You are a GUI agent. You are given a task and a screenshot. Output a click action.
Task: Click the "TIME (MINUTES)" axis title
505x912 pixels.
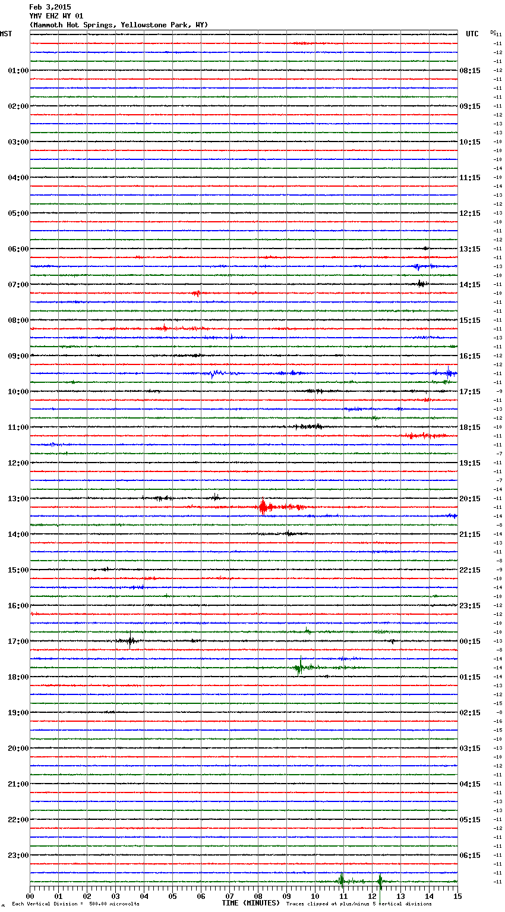point(251,903)
